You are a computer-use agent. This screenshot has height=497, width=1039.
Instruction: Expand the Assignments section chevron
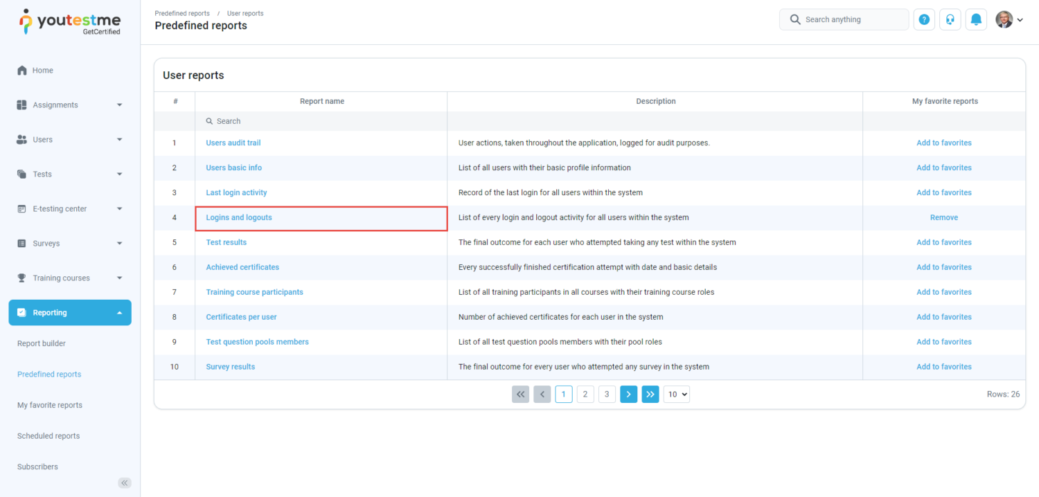click(x=118, y=105)
